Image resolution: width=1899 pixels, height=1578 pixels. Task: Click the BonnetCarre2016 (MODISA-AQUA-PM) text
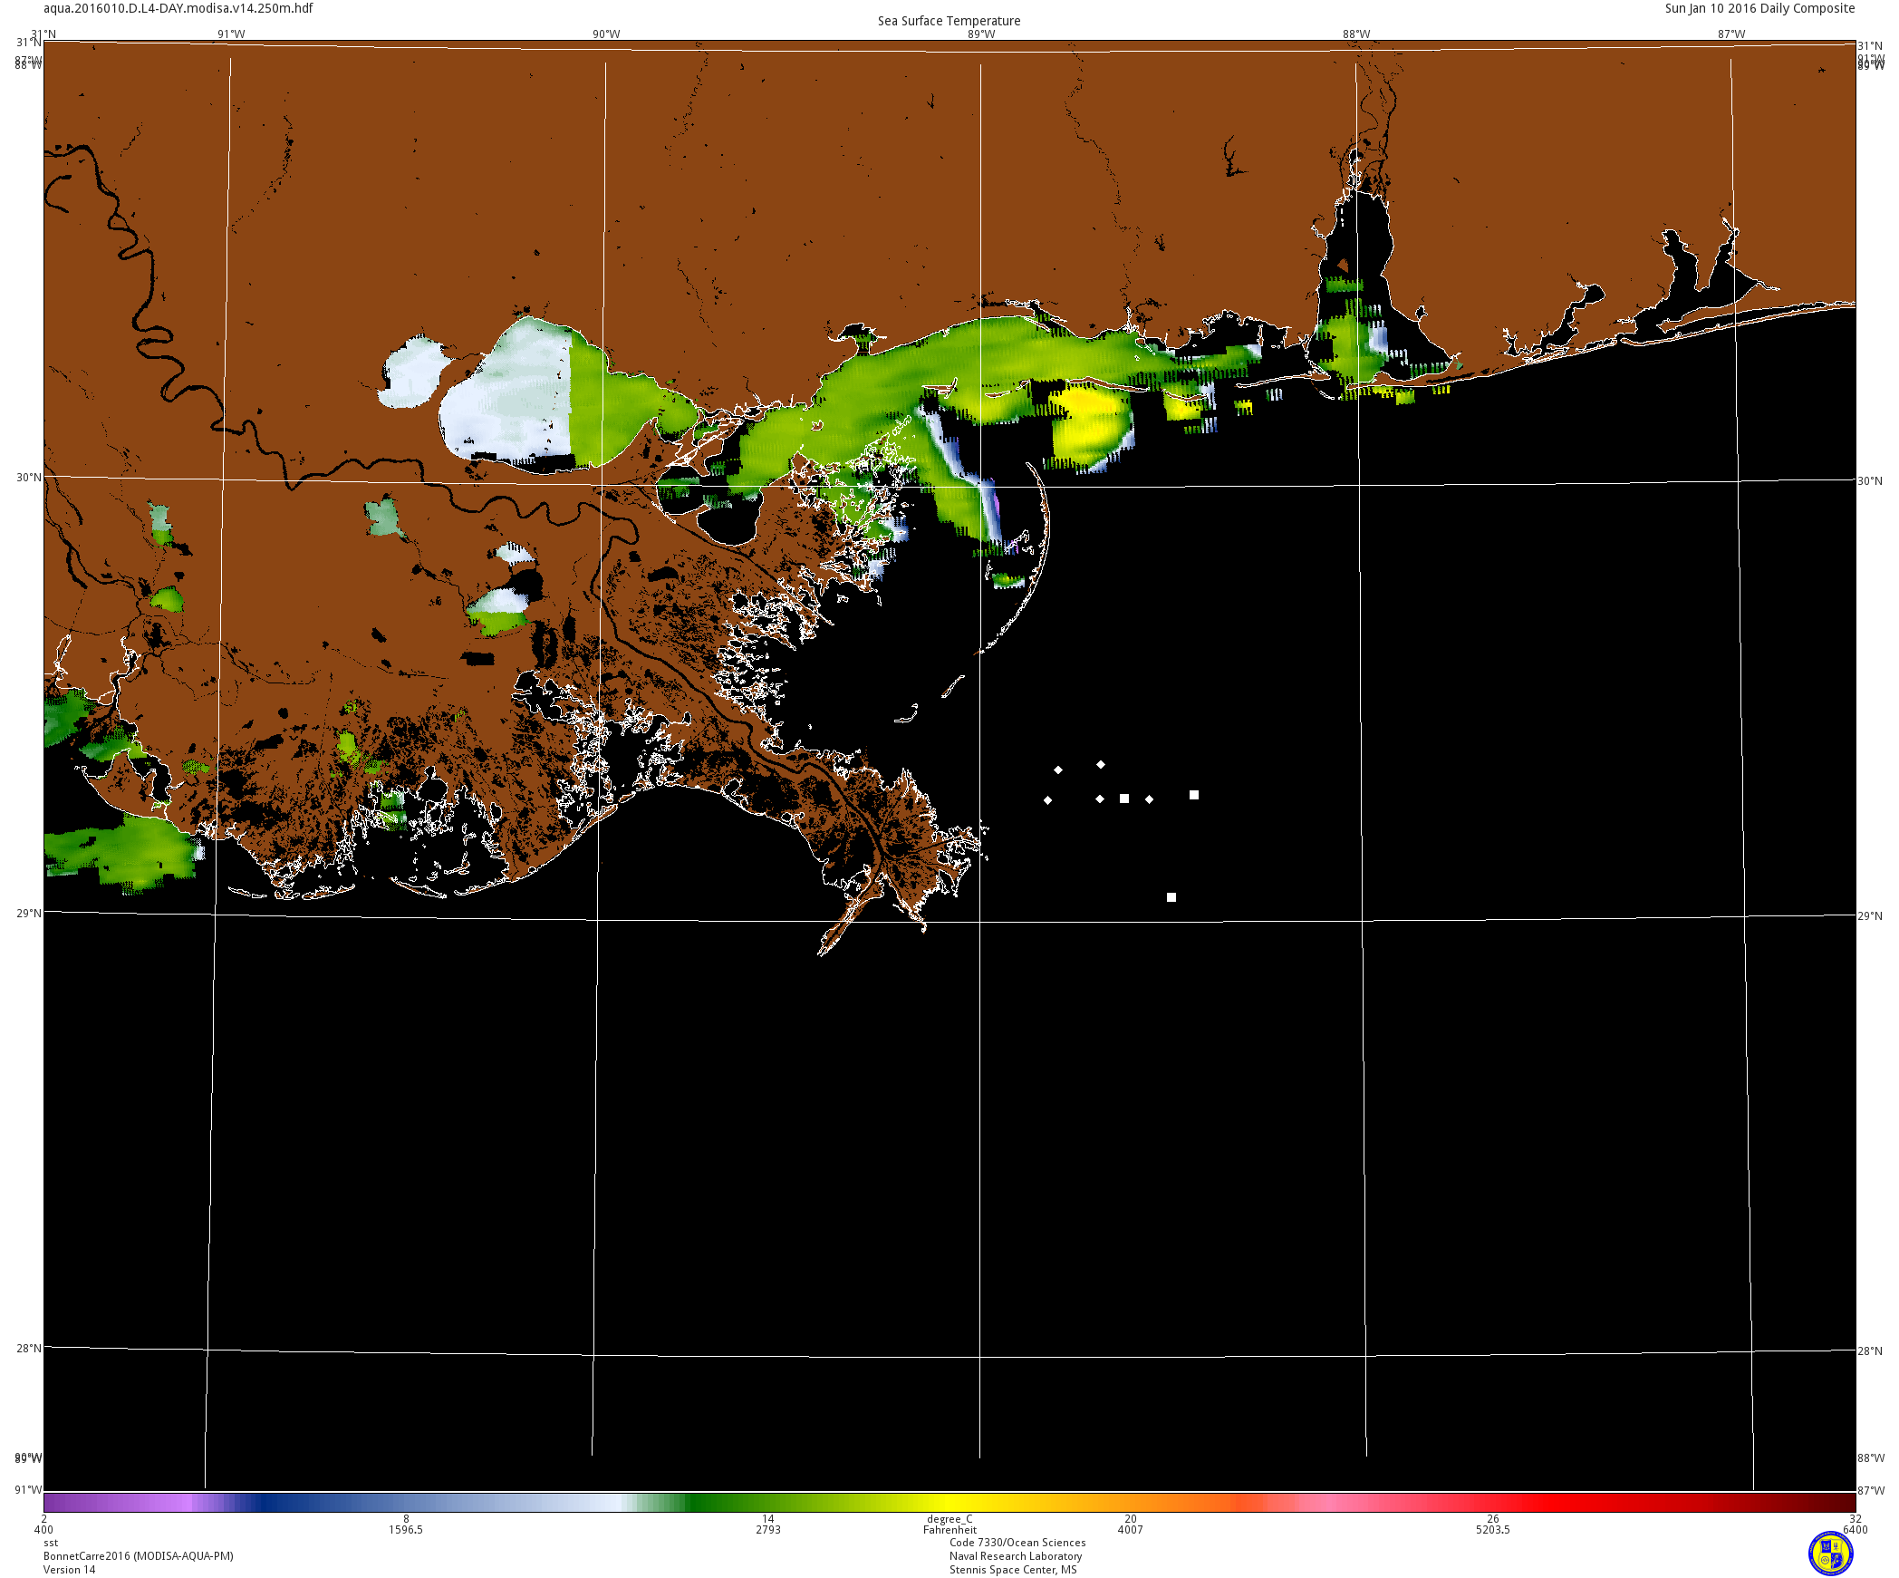139,1556
